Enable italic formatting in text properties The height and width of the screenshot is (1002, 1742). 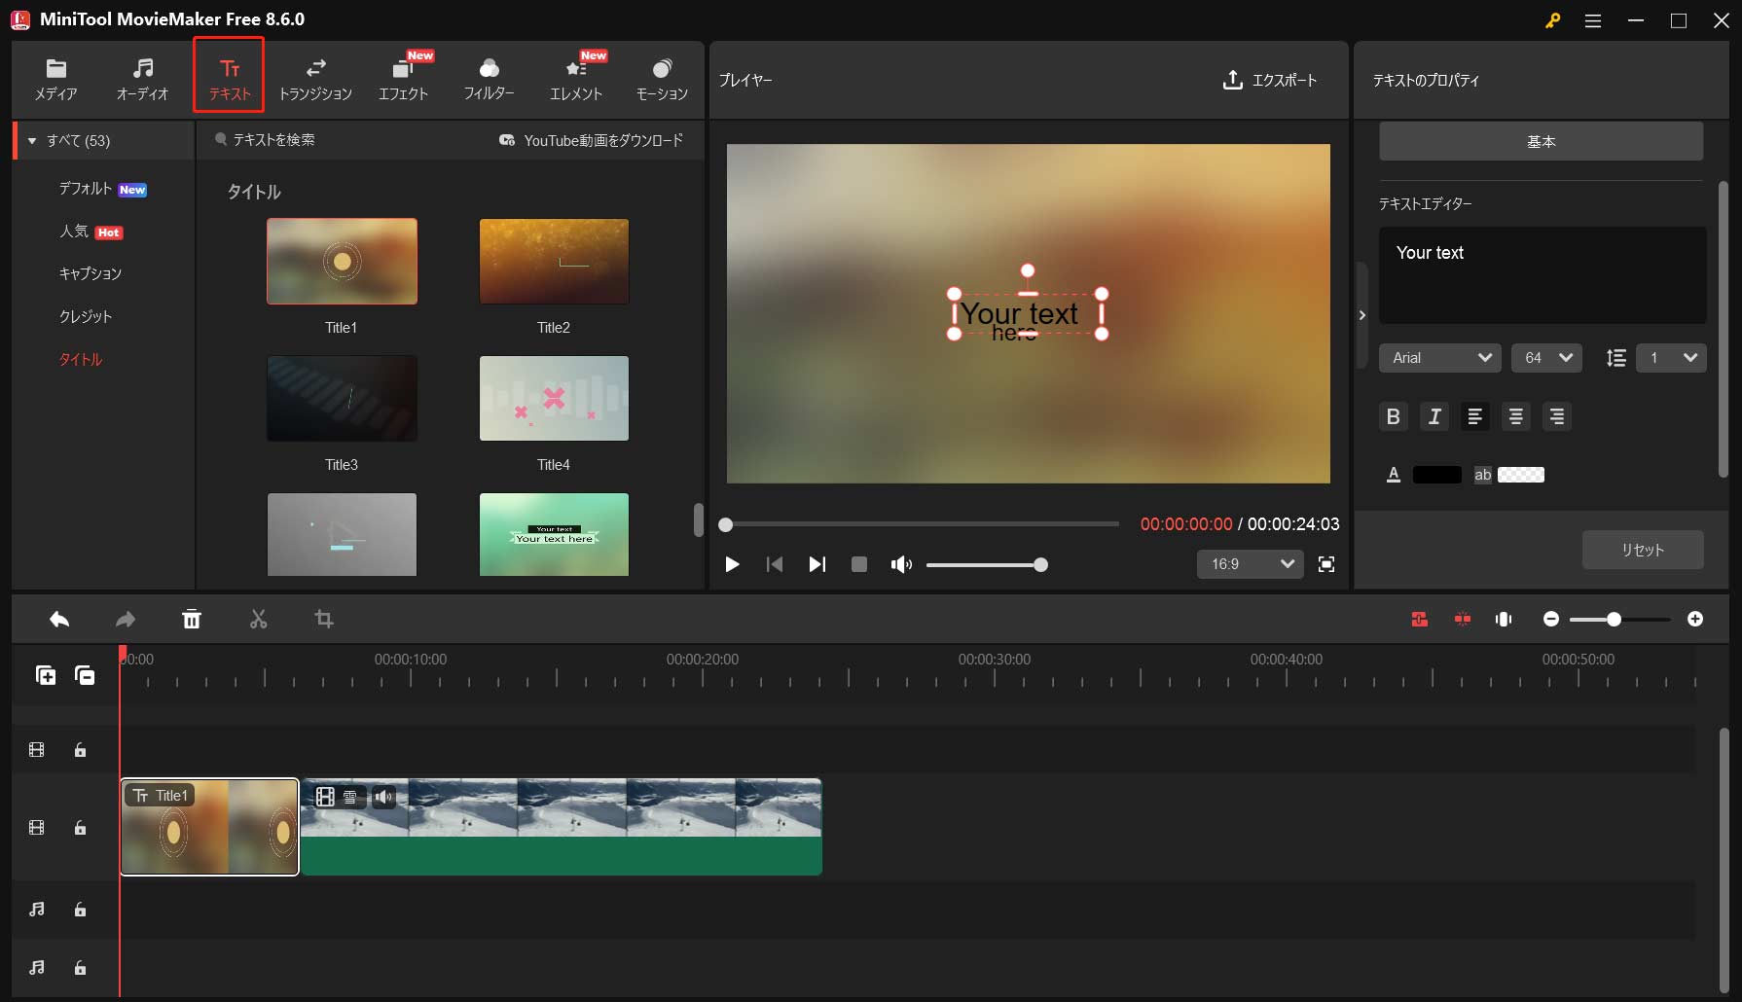(1434, 416)
